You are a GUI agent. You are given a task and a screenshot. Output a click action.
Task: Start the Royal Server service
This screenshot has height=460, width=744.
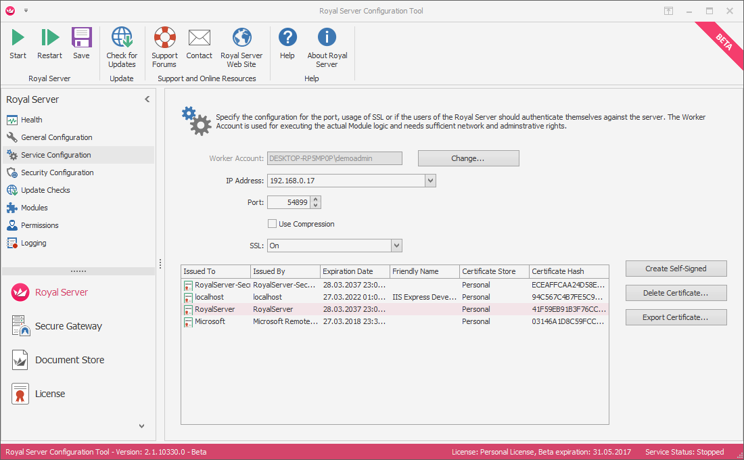coord(18,43)
